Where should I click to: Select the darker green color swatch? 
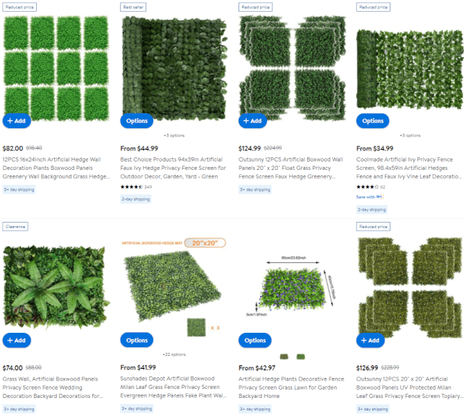284,356
